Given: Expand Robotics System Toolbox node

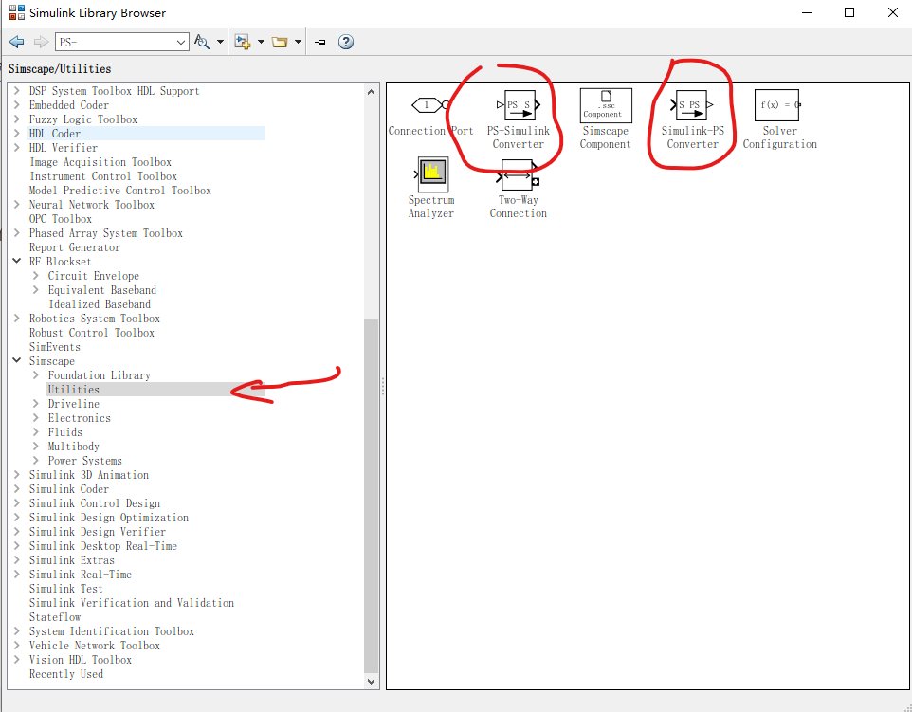Looking at the screenshot, I should [17, 319].
